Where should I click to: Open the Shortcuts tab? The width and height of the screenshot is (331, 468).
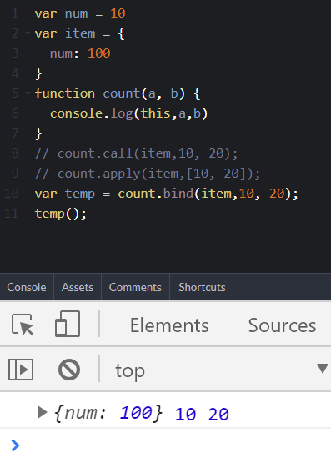(x=202, y=287)
